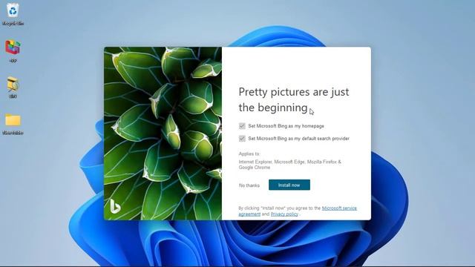Click the Bing logo on the plant image
475x267 pixels.
(115, 206)
